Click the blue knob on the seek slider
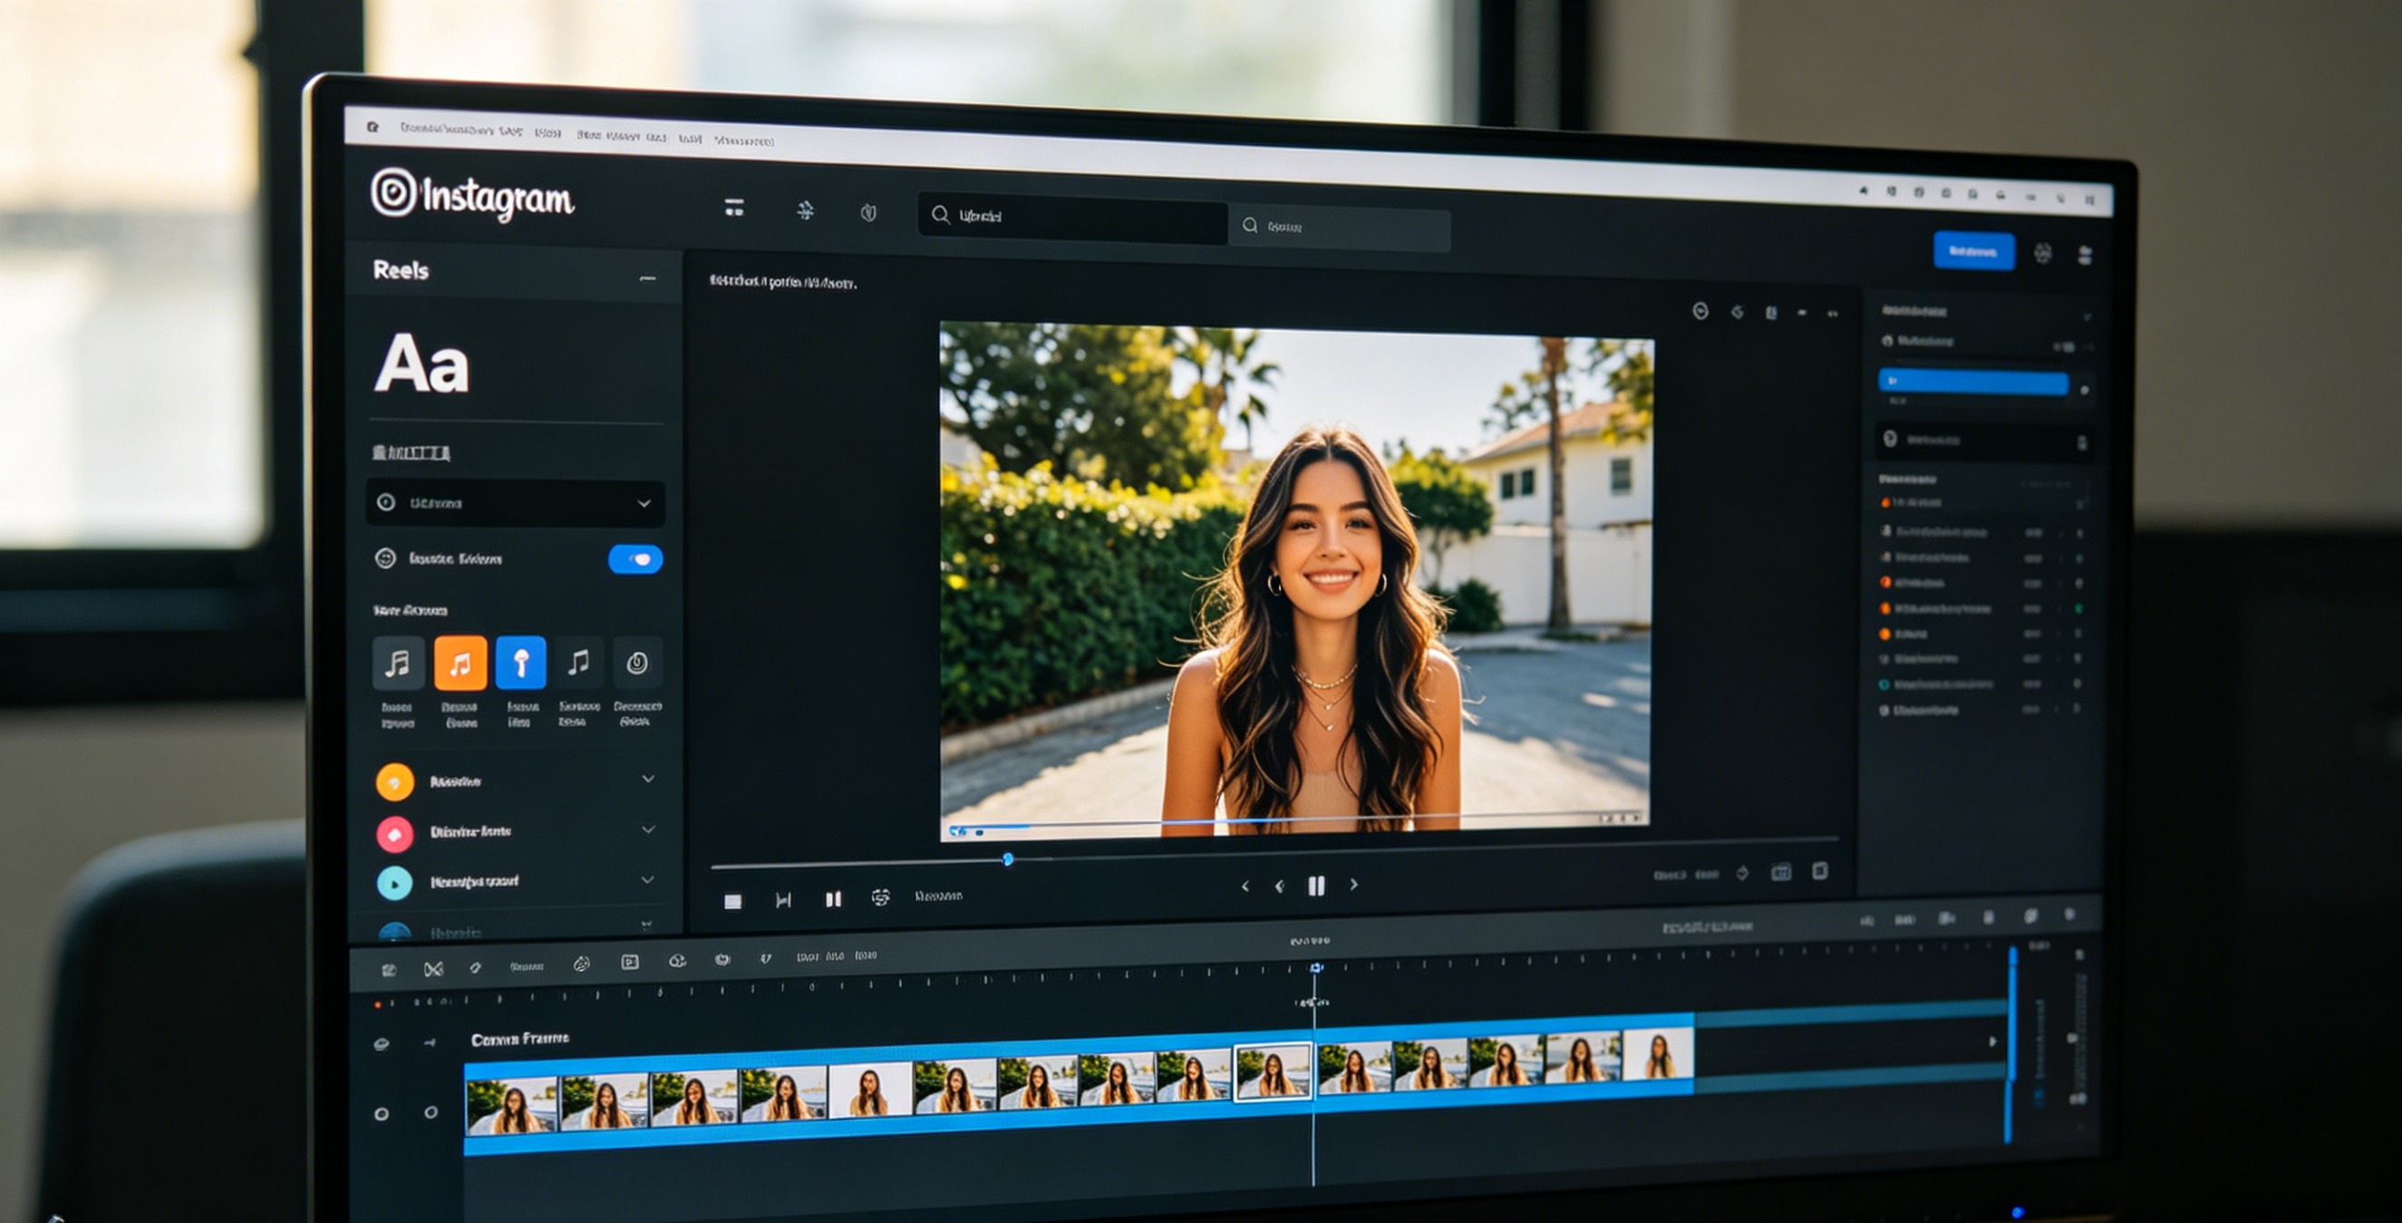This screenshot has width=2402, height=1223. [1008, 859]
